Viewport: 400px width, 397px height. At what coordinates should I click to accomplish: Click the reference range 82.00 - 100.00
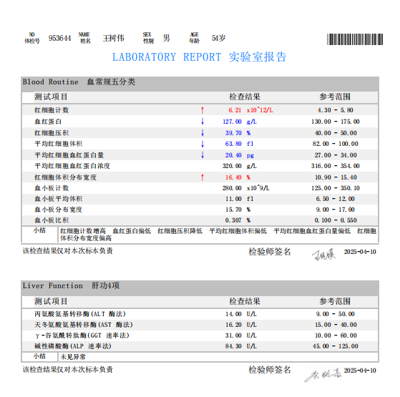[x=335, y=144]
